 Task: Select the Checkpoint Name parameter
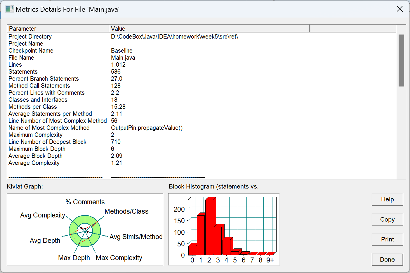[x=31, y=51]
